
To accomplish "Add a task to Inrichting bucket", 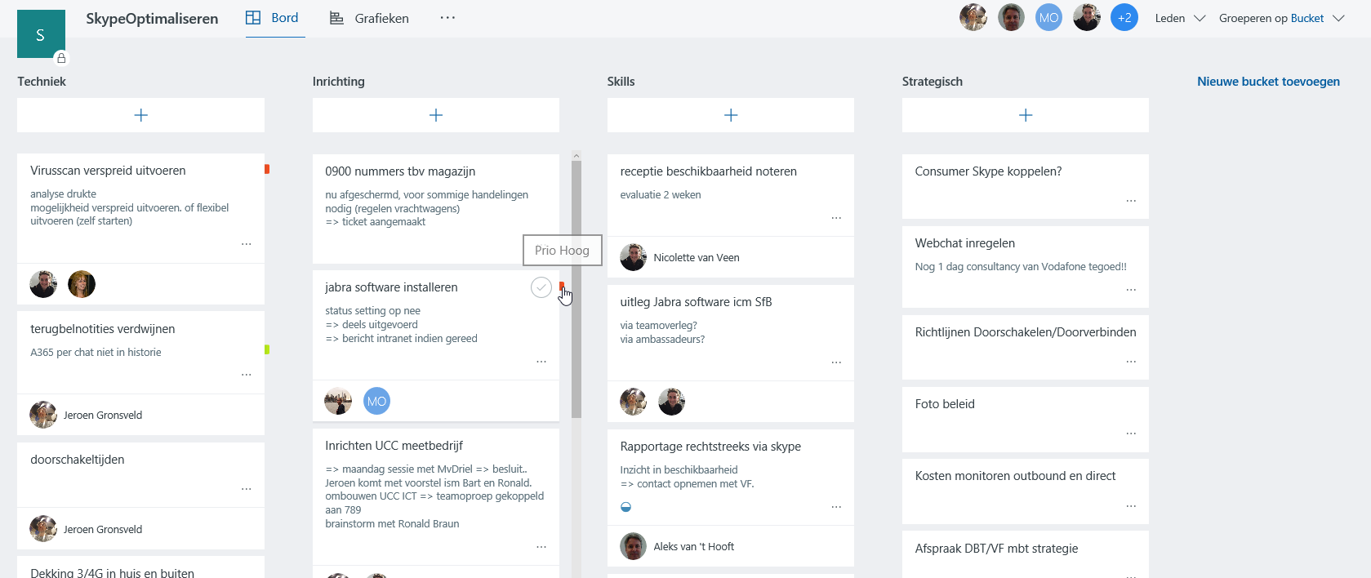I will tap(436, 115).
